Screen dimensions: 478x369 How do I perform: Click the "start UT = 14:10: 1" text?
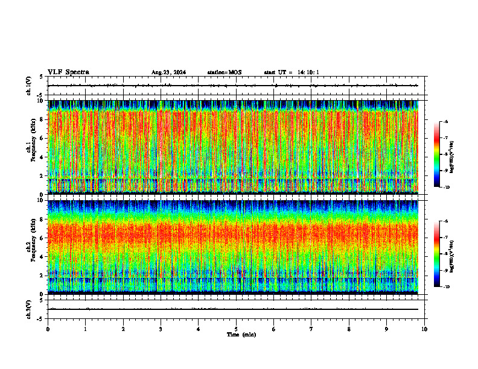[292, 72]
